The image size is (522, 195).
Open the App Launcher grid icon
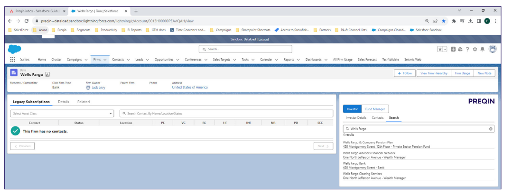13,60
